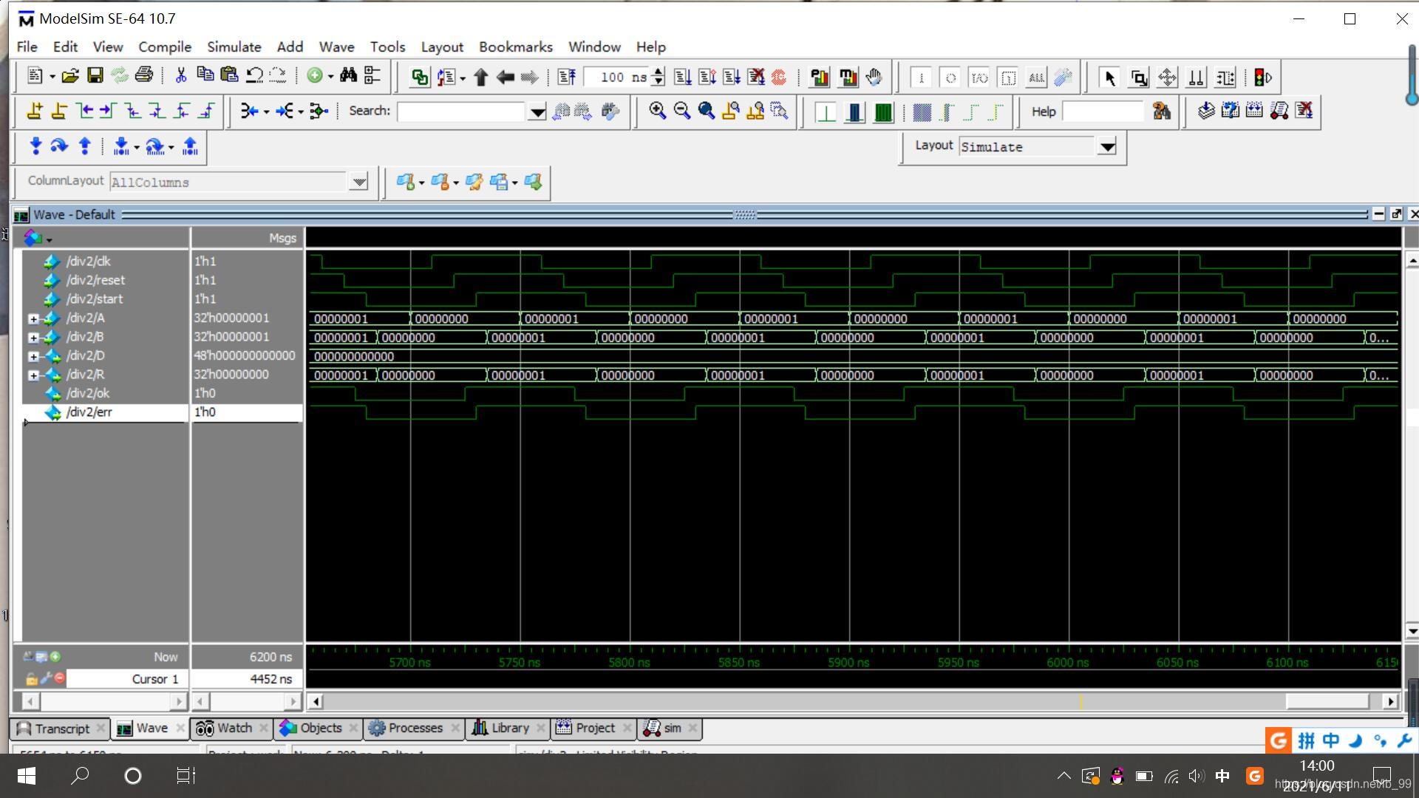Click the Step Into blue arrow icon
The height and width of the screenshot is (798, 1419).
pos(35,146)
